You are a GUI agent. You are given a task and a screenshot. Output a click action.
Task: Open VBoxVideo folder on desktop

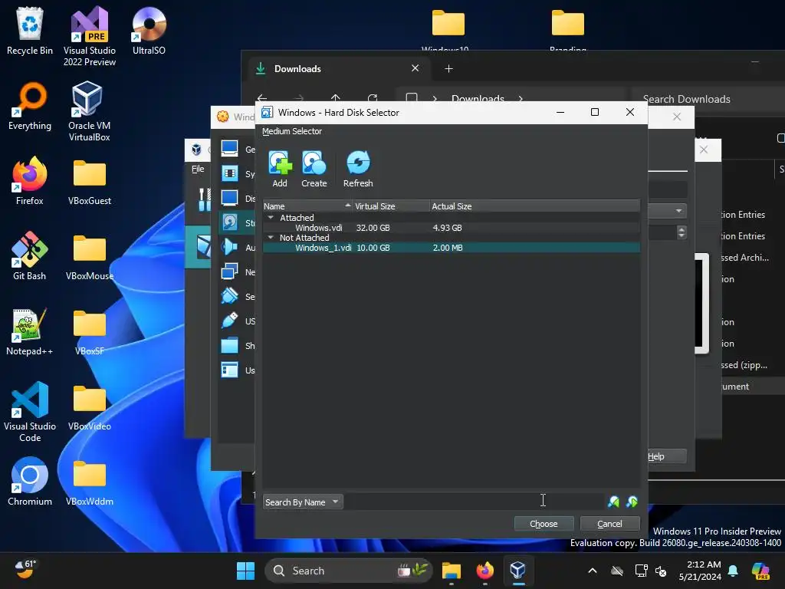[x=90, y=408]
